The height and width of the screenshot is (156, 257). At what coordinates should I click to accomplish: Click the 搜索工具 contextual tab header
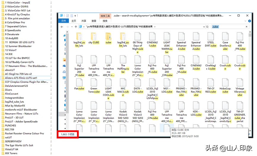point(105,16)
